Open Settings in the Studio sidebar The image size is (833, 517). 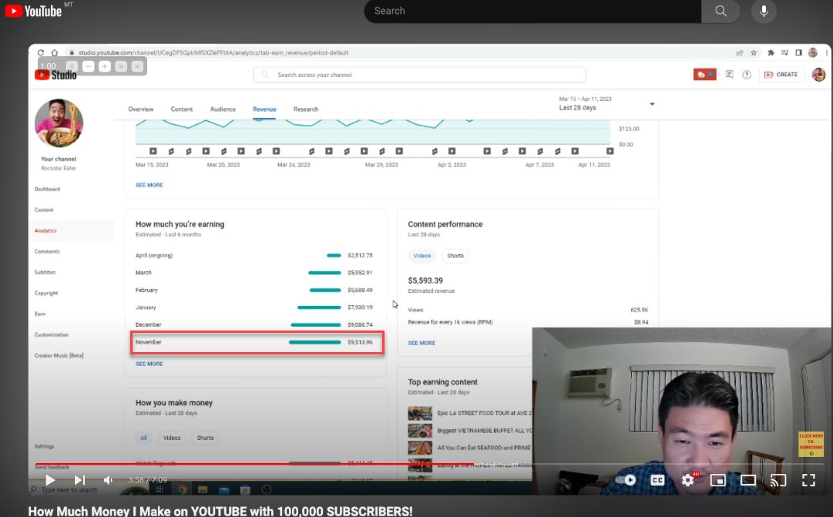coord(44,446)
